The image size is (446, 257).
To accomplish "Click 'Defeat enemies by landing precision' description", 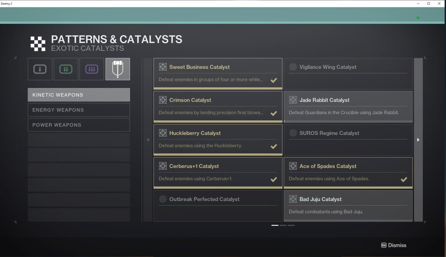I will 211,112.
